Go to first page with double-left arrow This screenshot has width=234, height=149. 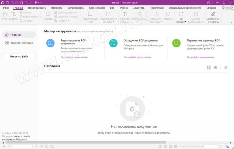(x=4, y=146)
